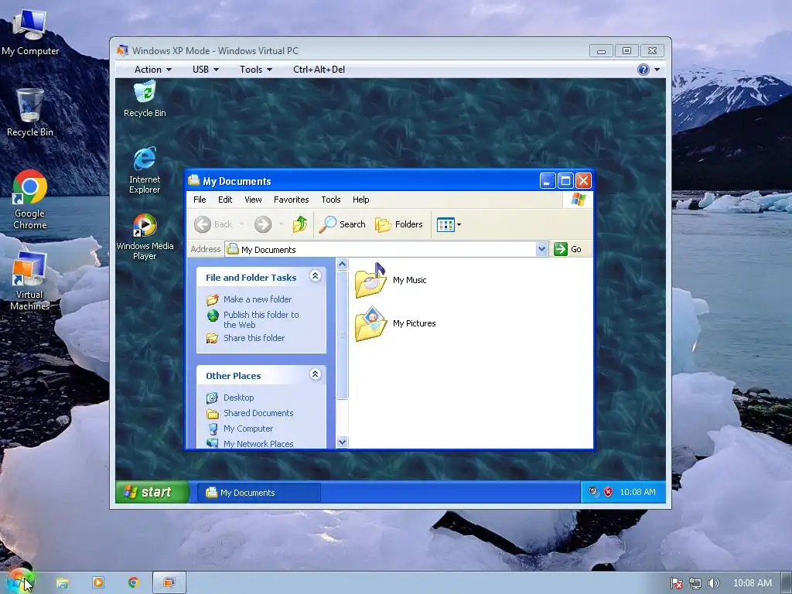Screen dimensions: 792x594
Task: Click the task pane scroll down arrow
Action: tap(342, 442)
